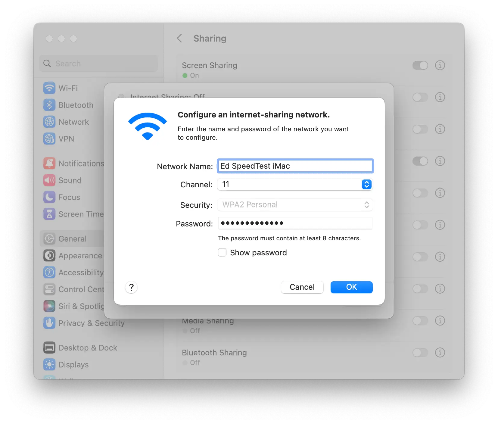The height and width of the screenshot is (424, 498).
Task: Enable Show password
Action: click(x=222, y=252)
